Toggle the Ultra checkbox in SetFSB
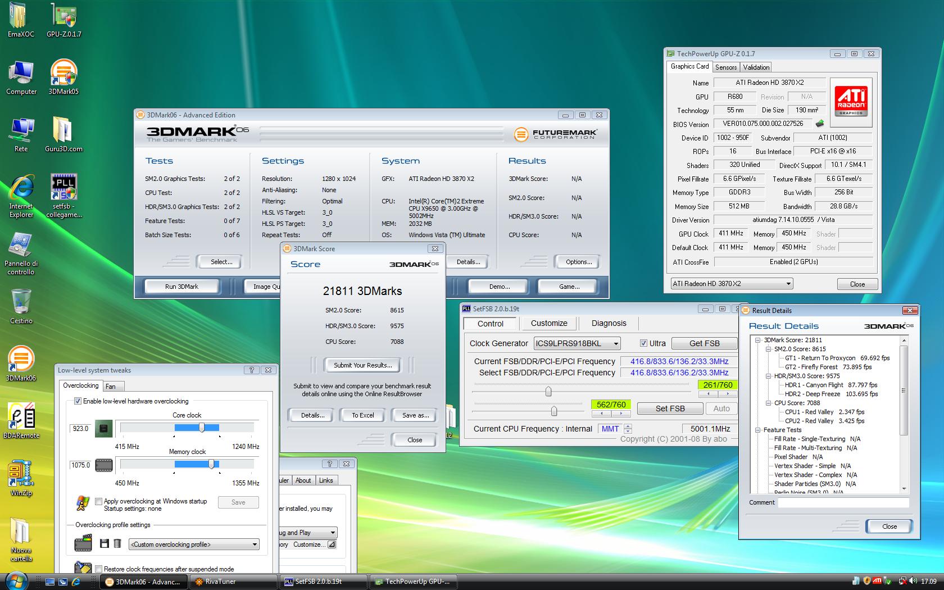Image resolution: width=944 pixels, height=590 pixels. [643, 343]
